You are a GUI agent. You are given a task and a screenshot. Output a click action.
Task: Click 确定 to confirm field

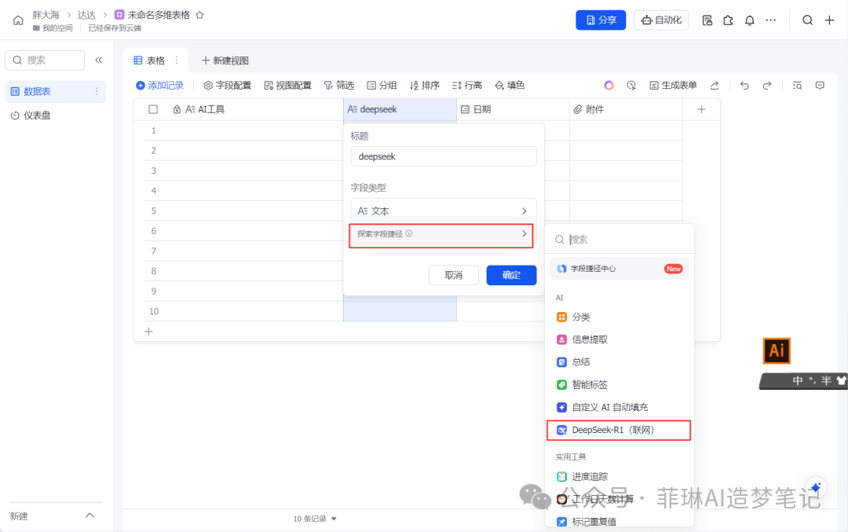(x=511, y=275)
